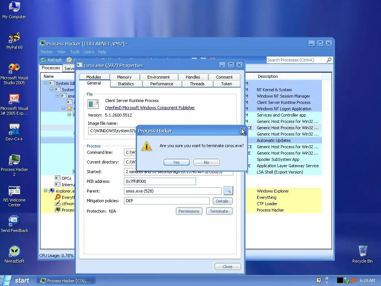Switch to the Token tab

(227, 84)
